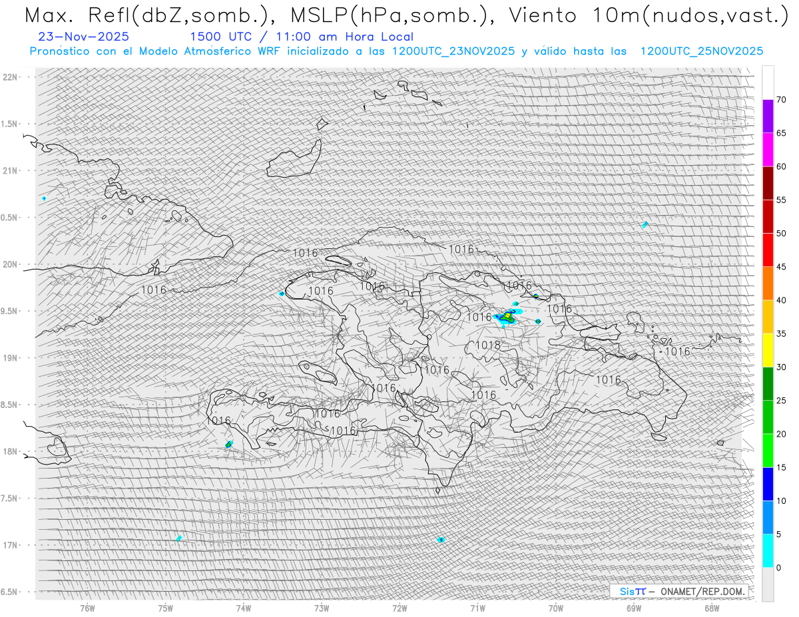Click the yellow-green radar echo beside the 1018 label
The image size is (799, 617).
pos(507,317)
